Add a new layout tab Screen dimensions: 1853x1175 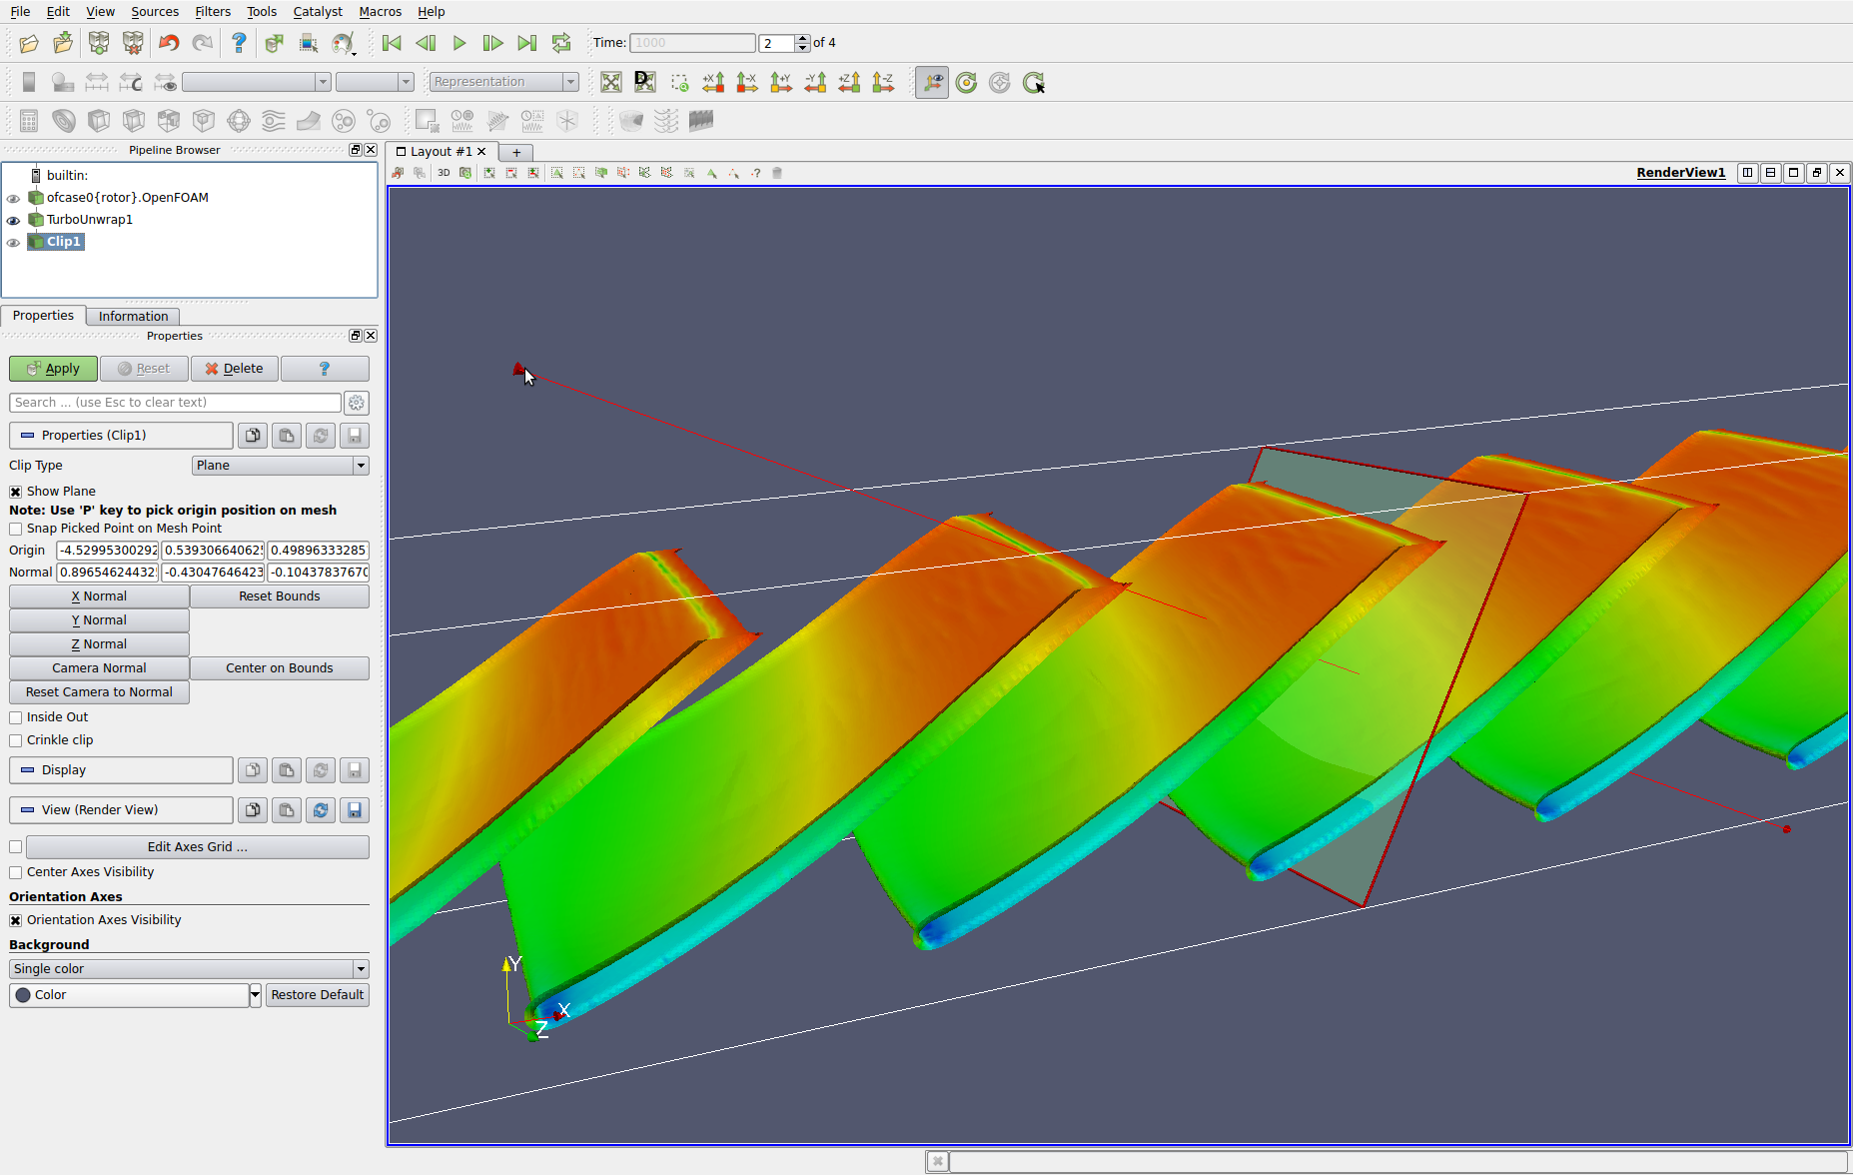tap(516, 152)
